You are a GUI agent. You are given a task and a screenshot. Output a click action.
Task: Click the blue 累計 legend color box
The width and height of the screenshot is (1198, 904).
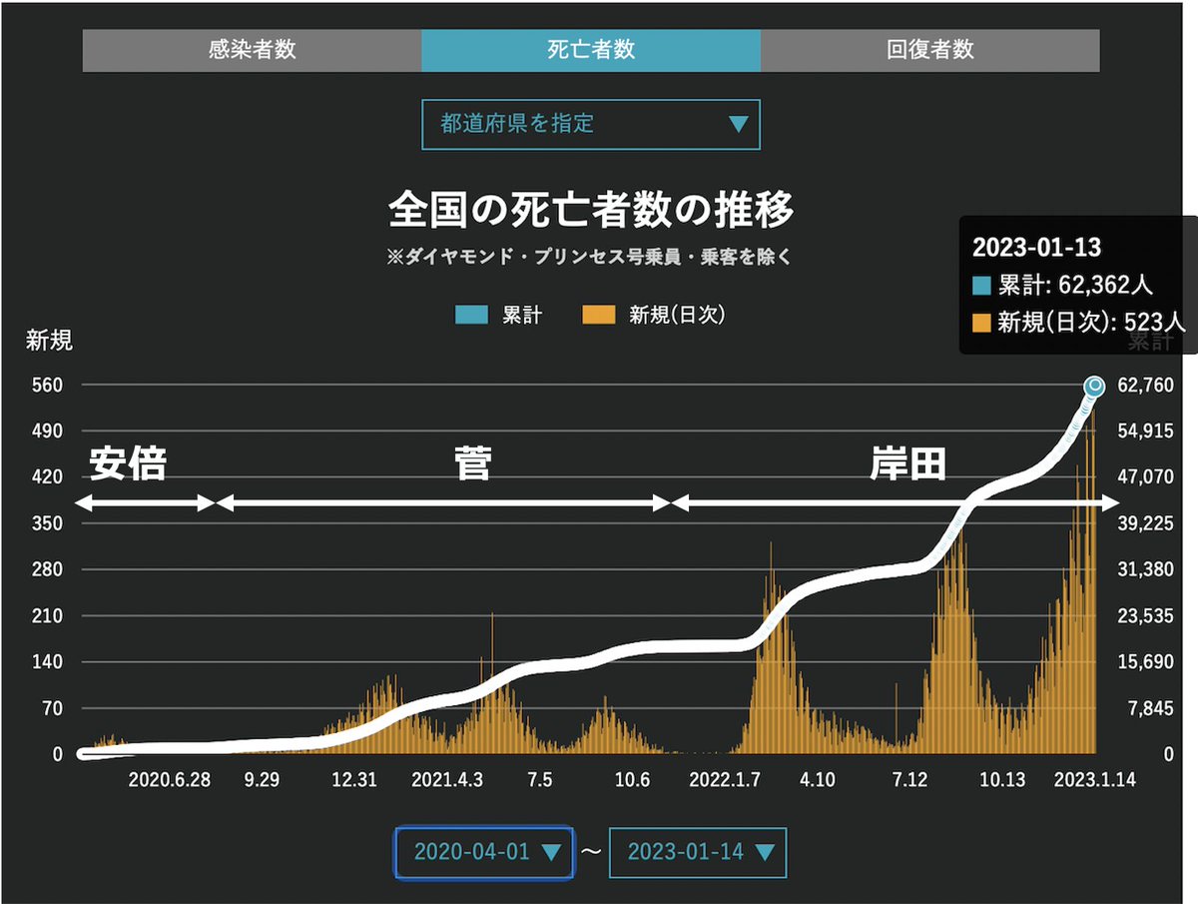click(x=472, y=316)
